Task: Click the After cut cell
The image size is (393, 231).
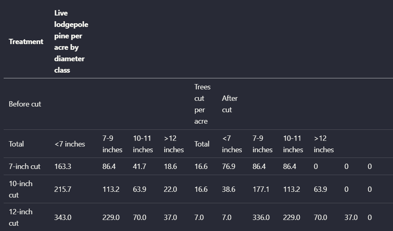Action: point(230,104)
